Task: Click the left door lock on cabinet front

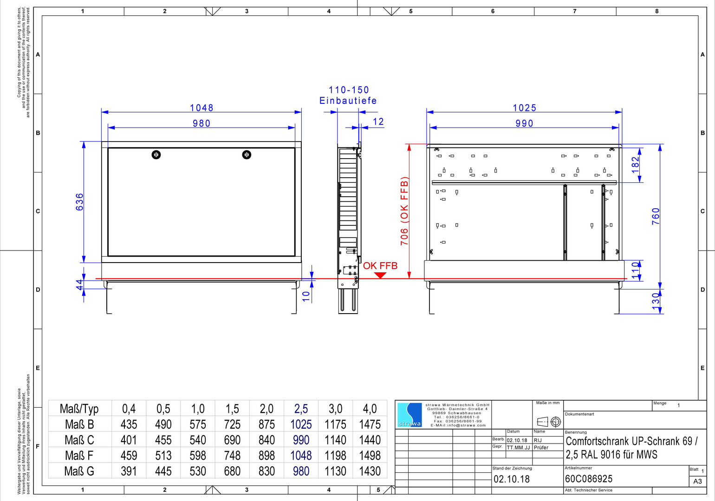Action: click(156, 154)
